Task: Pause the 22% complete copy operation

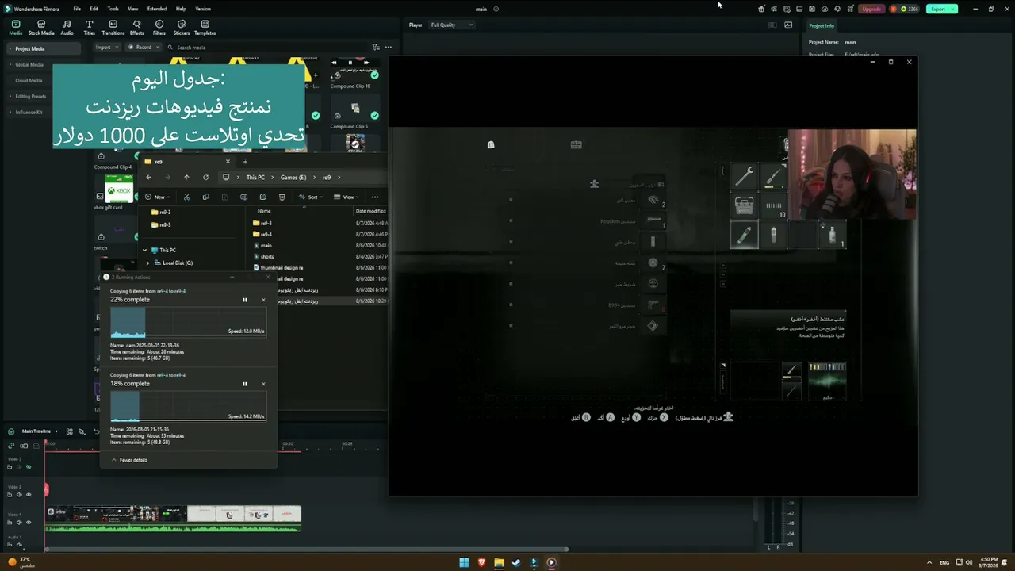Action: [x=245, y=300]
